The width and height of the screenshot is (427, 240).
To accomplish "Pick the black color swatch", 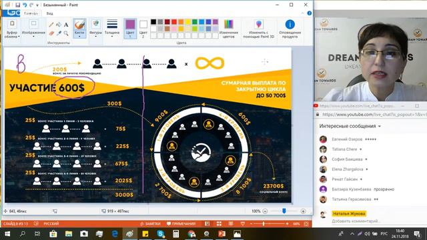I will tap(153, 22).
